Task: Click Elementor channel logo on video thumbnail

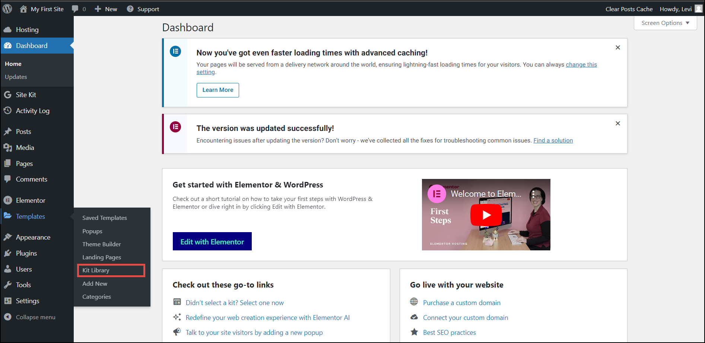Action: click(x=437, y=194)
